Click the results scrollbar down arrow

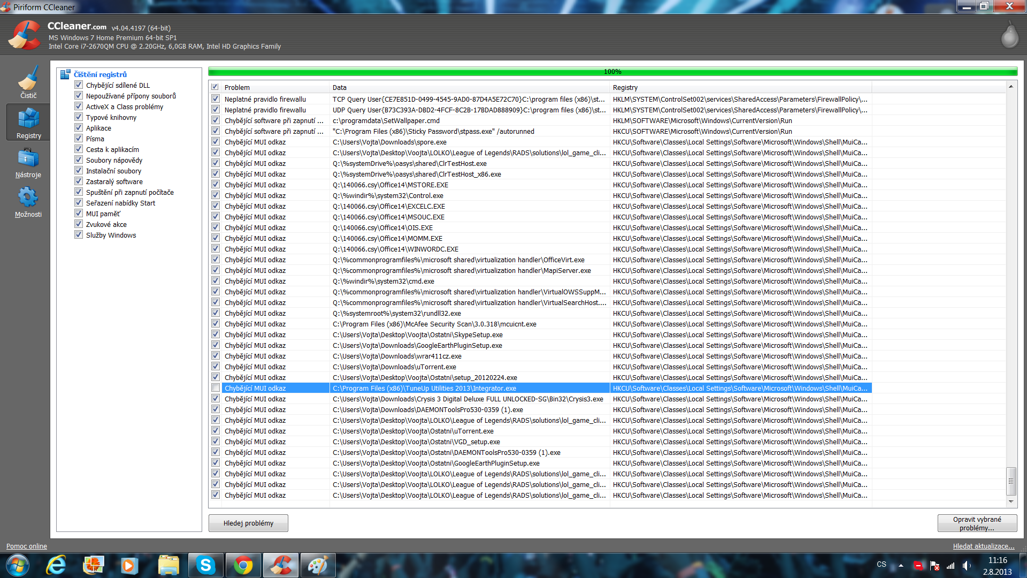[1011, 501]
